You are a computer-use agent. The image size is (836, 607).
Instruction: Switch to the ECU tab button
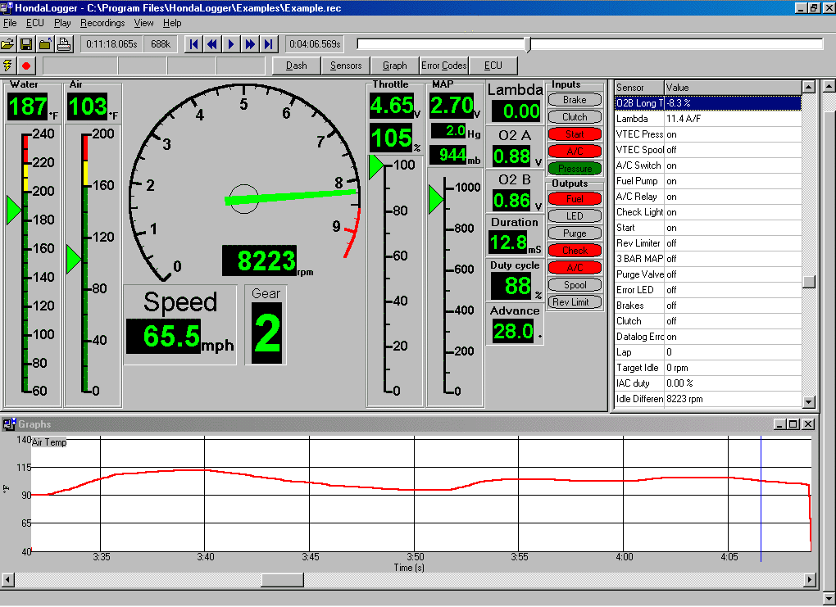click(493, 66)
